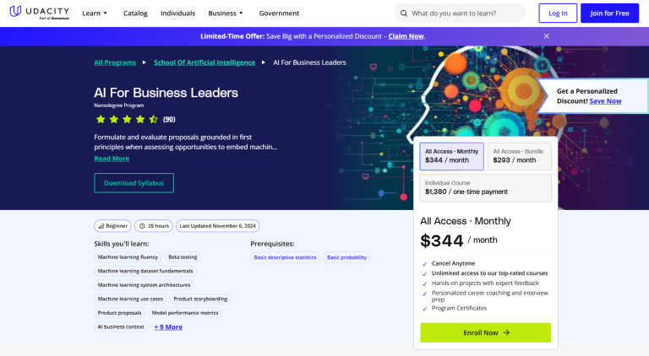Click the Beginner level tag
649x356 pixels.
[x=112, y=226]
